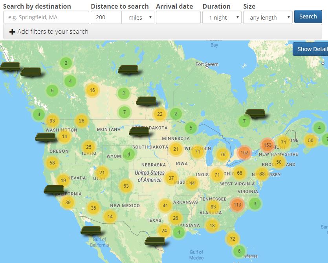Open the 18 cluster marker

(212, 226)
